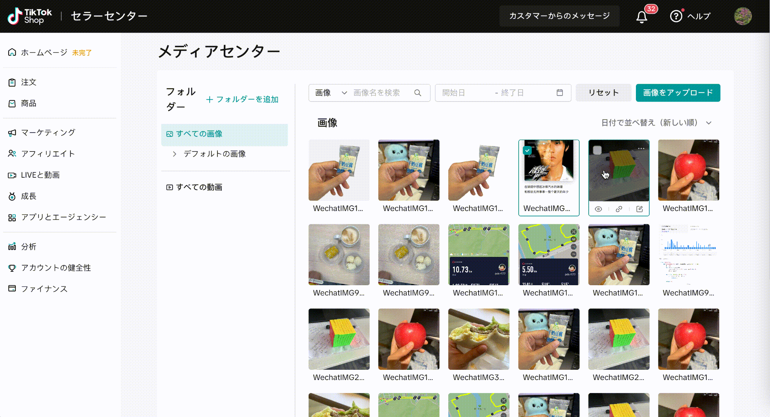Open the user profile avatar
The height and width of the screenshot is (417, 770).
click(x=743, y=16)
